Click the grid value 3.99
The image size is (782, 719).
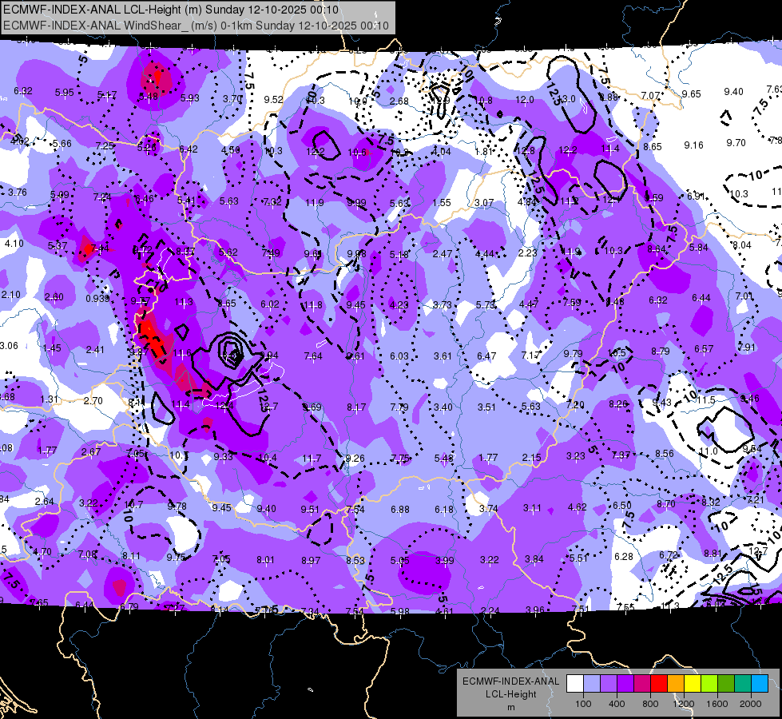pos(444,560)
